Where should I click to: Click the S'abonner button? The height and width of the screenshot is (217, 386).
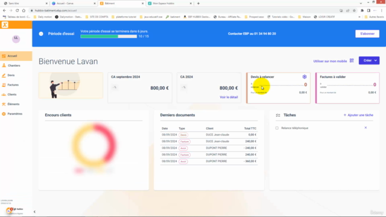tap(367, 34)
